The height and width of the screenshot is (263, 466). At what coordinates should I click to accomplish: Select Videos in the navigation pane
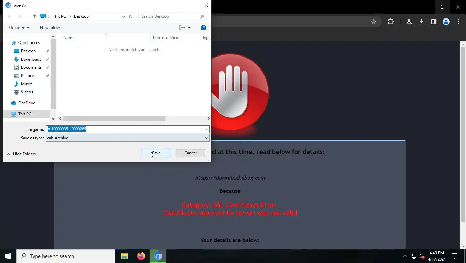27,92
